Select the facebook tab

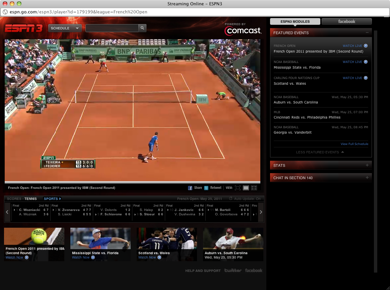(347, 21)
